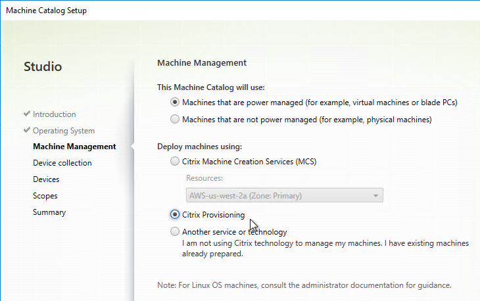This screenshot has width=480, height=301.
Task: Select Machine Management in the wizard sidebar
Action: 74,147
